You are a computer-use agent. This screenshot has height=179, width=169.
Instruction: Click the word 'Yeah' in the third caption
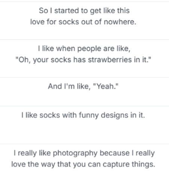click(x=106, y=86)
